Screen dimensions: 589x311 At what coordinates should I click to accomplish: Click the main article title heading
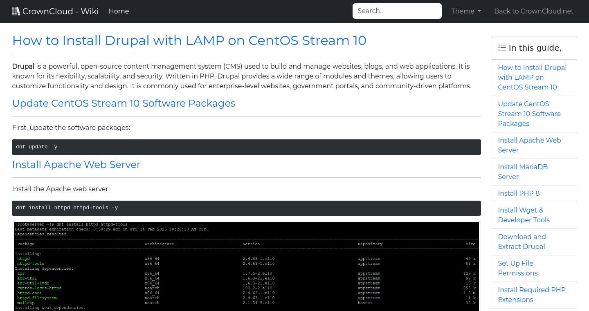point(189,40)
